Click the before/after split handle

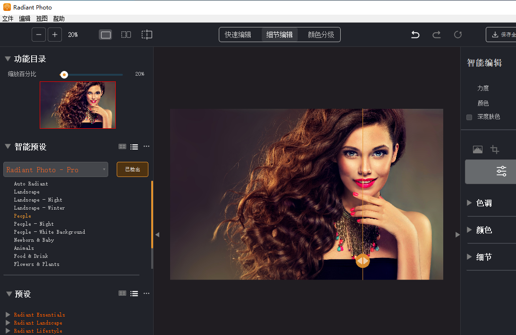point(362,261)
